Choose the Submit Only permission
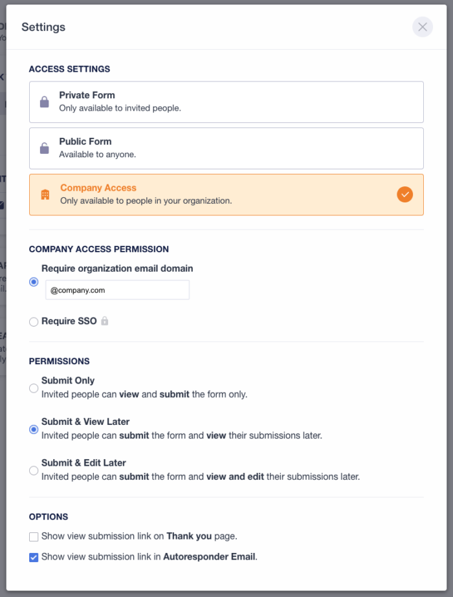The height and width of the screenshot is (597, 453). point(34,388)
